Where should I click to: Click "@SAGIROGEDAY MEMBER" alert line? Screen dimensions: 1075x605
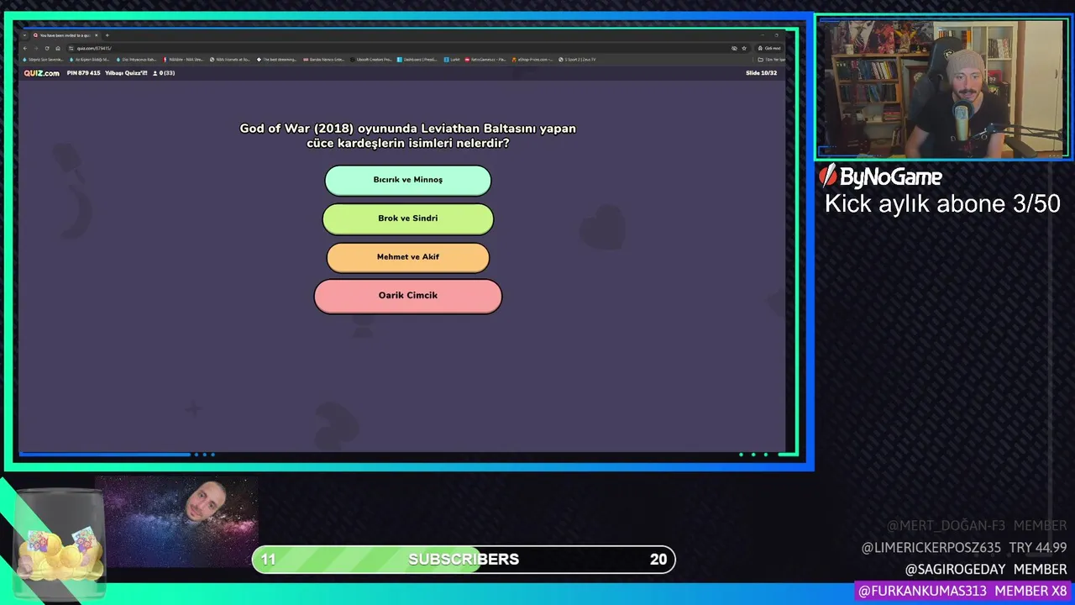(986, 569)
